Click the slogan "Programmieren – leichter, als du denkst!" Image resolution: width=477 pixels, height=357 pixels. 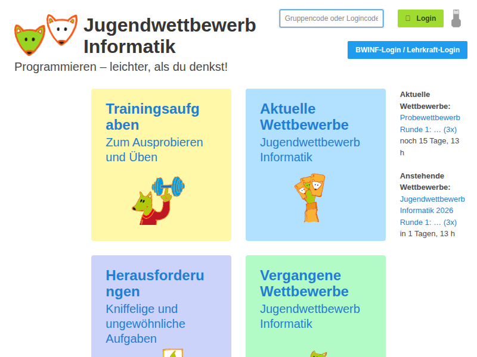[121, 67]
